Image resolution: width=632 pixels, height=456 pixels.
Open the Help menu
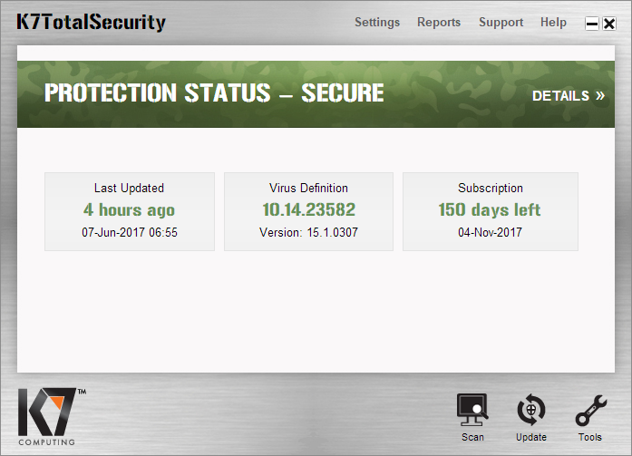pos(553,23)
